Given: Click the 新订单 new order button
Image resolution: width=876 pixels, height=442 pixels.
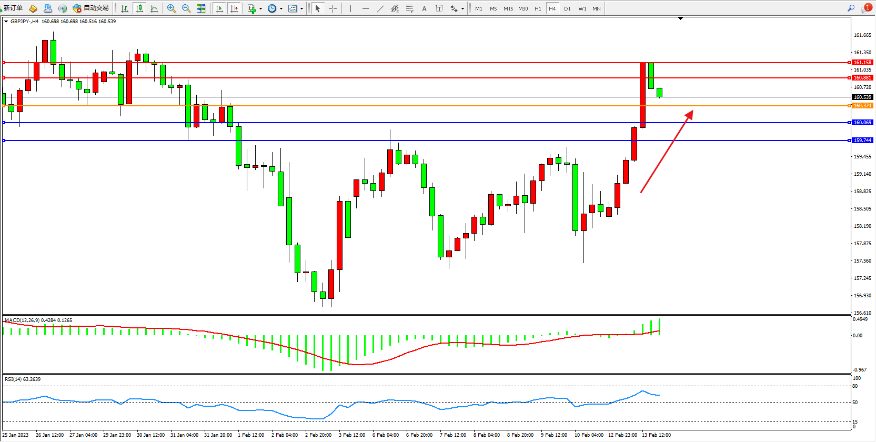Looking at the screenshot, I should [13, 8].
